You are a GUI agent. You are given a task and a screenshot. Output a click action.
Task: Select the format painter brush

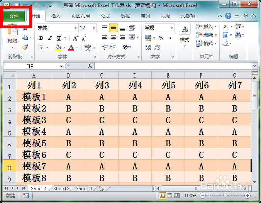tap(25, 47)
